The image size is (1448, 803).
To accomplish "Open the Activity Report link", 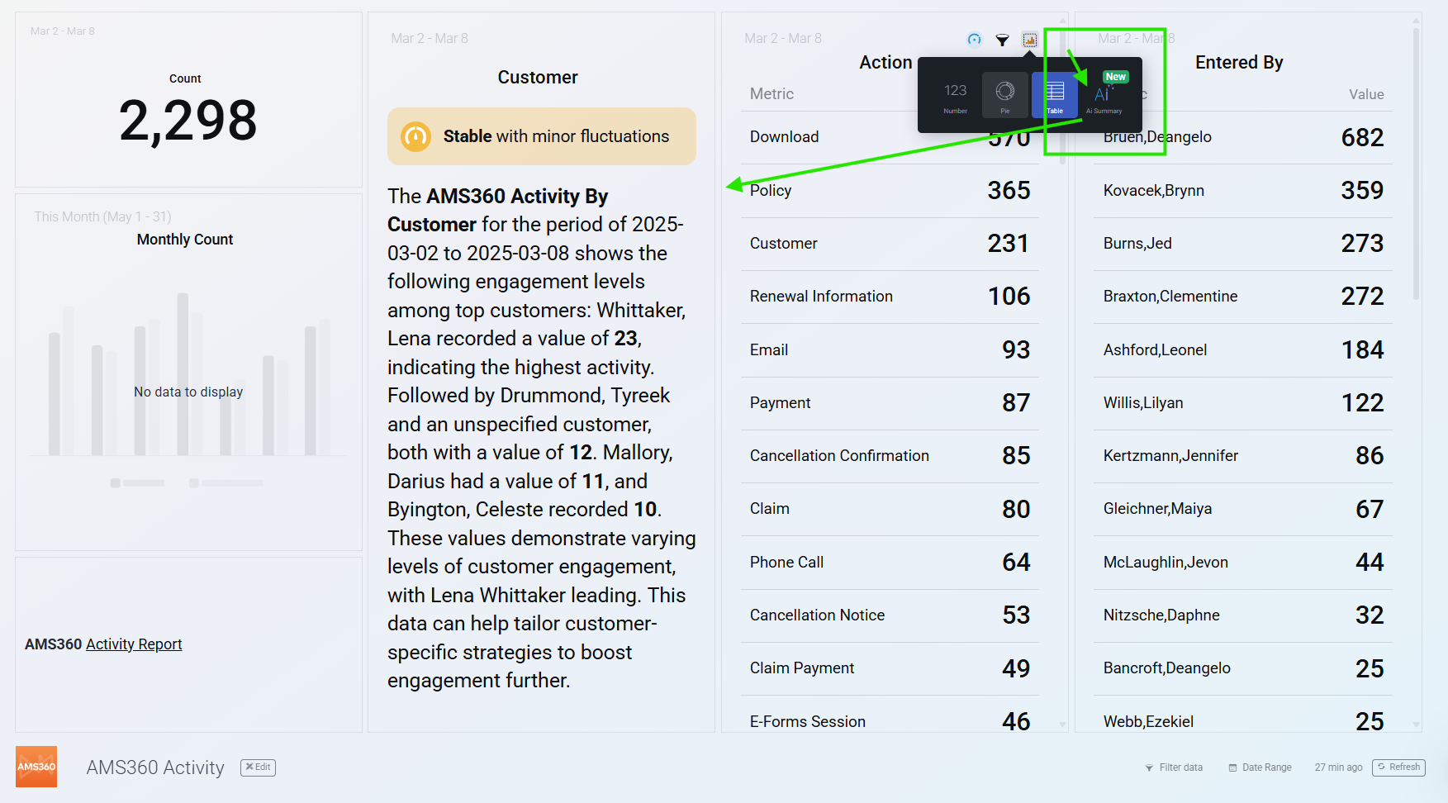I will pyautogui.click(x=134, y=644).
